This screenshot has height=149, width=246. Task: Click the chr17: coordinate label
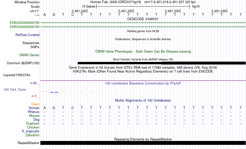pos(35,11)
